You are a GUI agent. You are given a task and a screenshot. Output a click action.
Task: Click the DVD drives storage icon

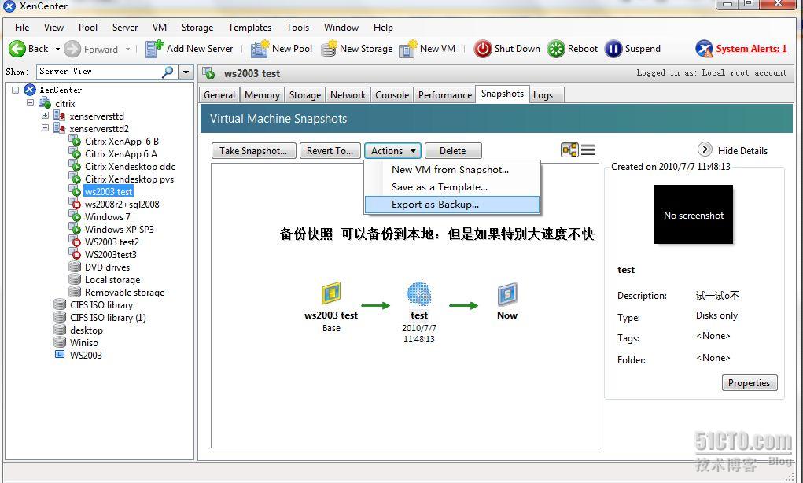click(x=75, y=267)
